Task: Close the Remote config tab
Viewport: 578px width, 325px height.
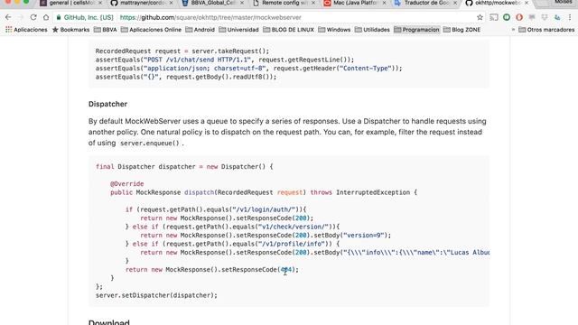Action: click(313, 3)
